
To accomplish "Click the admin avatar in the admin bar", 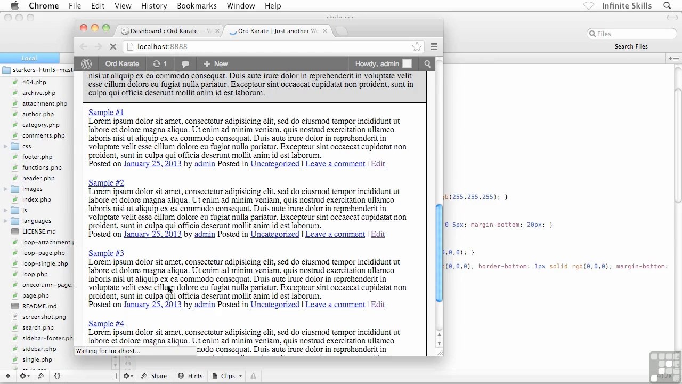I will coord(407,64).
